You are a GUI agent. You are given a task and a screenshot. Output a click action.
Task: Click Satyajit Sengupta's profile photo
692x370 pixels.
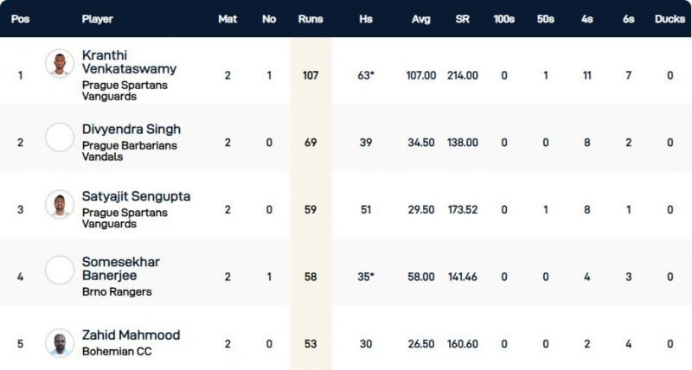(x=60, y=205)
